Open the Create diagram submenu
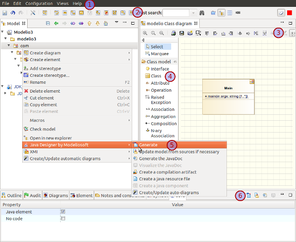296x242 pixels. [x=77, y=53]
